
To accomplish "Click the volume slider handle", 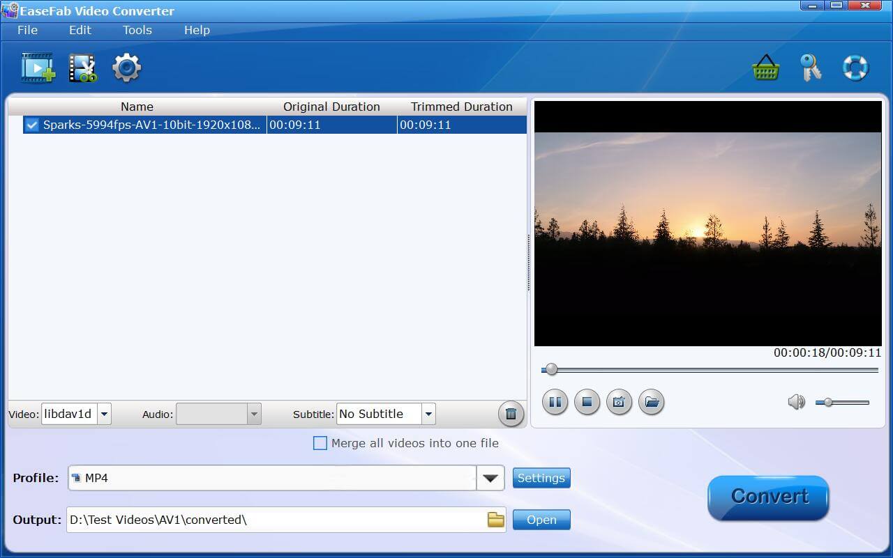I will point(828,402).
